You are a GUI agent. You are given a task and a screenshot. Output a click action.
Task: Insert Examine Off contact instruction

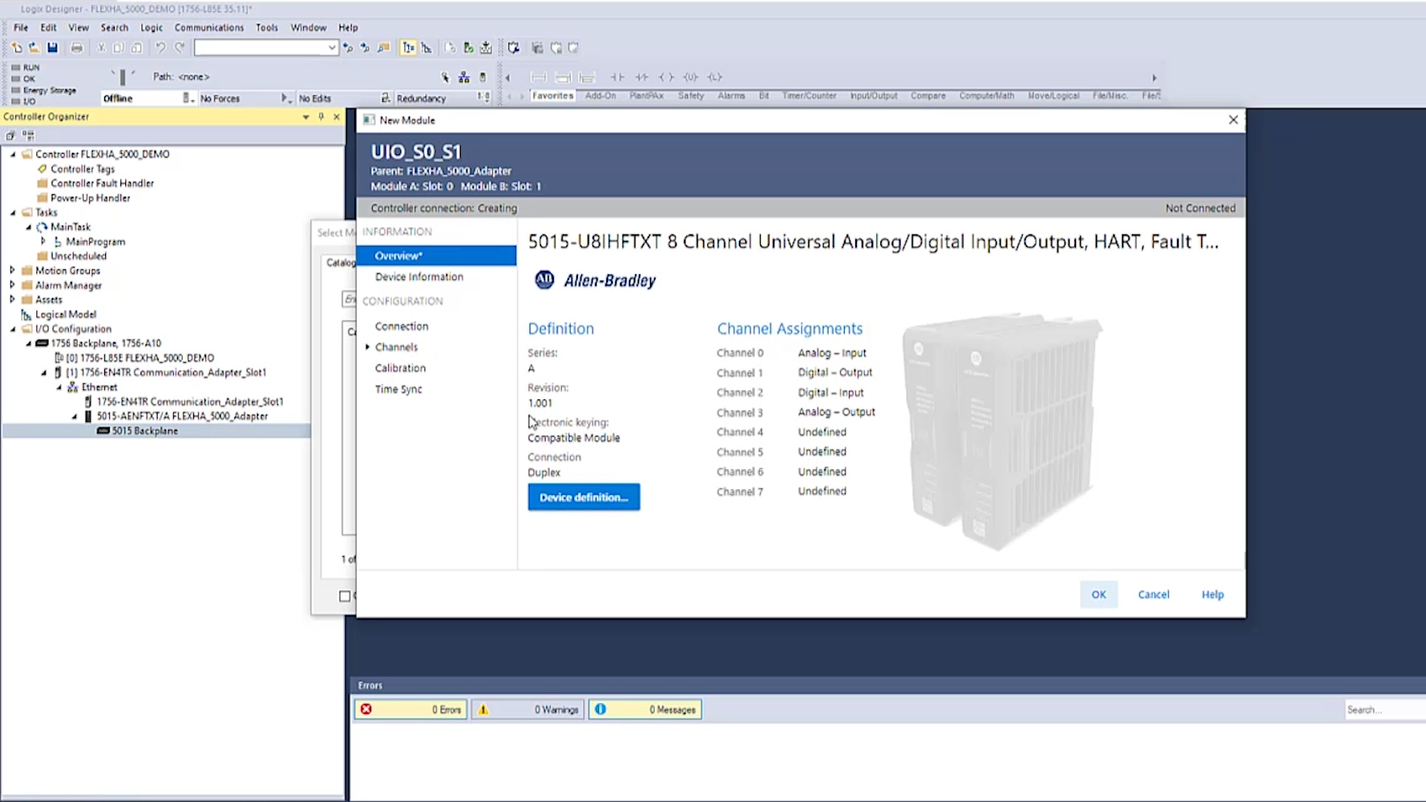click(642, 78)
